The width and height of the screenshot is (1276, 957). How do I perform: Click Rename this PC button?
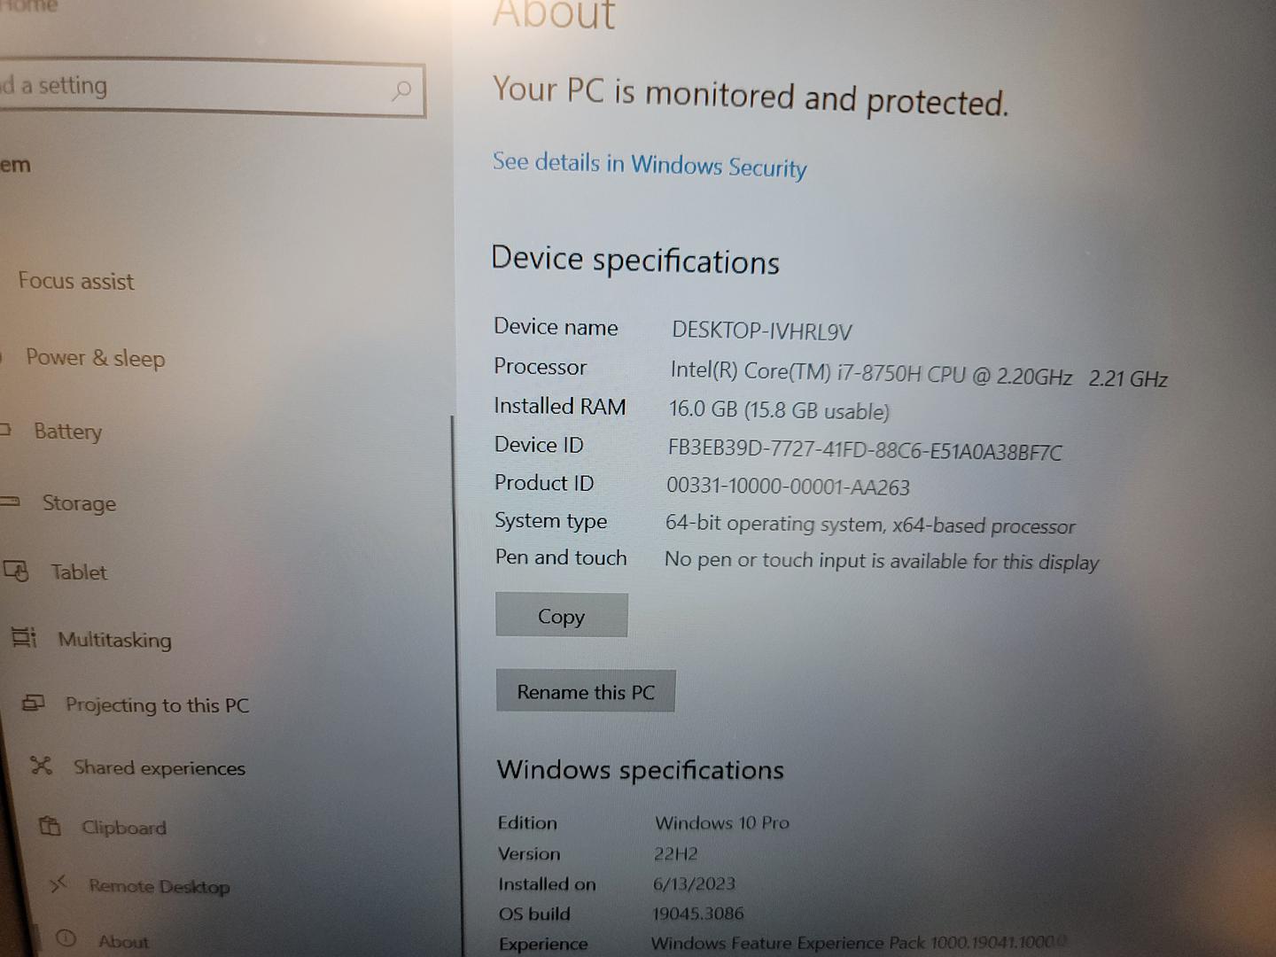click(586, 691)
